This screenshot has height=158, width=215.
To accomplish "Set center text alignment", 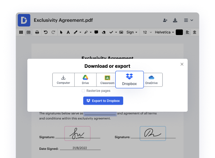I will coord(194,32).
